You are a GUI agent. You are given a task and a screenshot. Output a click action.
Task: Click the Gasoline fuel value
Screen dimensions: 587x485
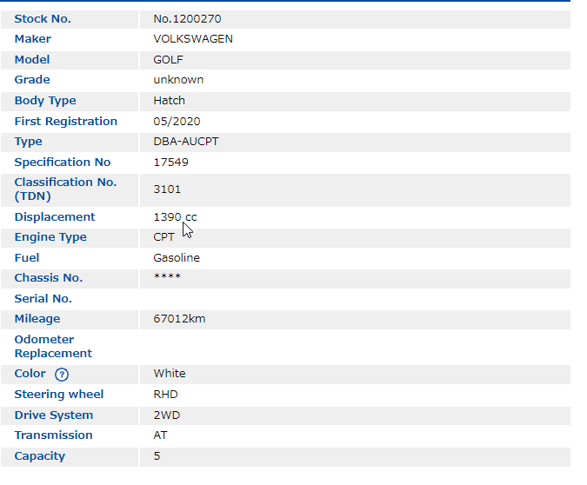(x=177, y=258)
